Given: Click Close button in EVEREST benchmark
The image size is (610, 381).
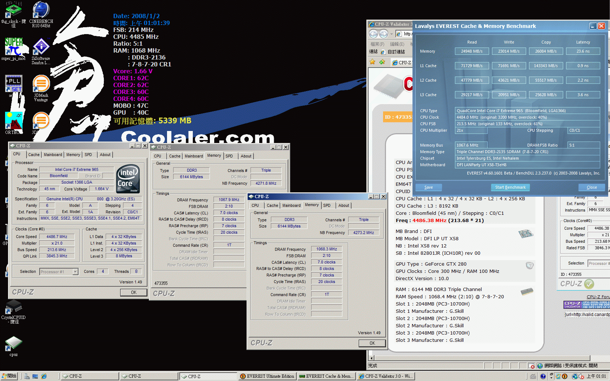Looking at the screenshot, I should pos(591,188).
